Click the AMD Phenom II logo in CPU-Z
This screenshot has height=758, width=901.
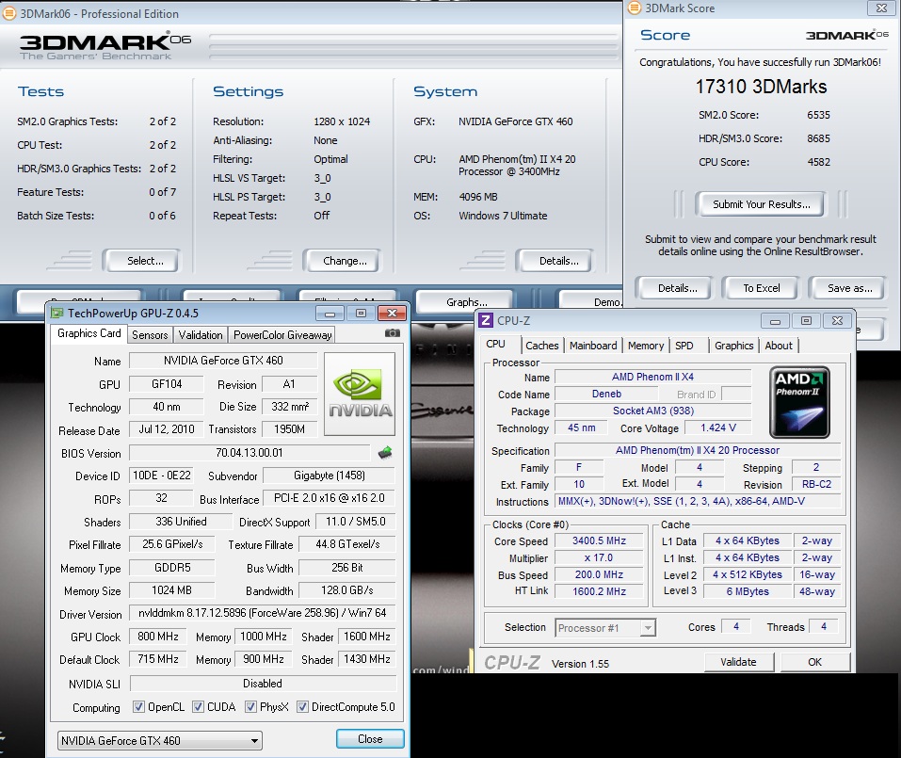[799, 402]
